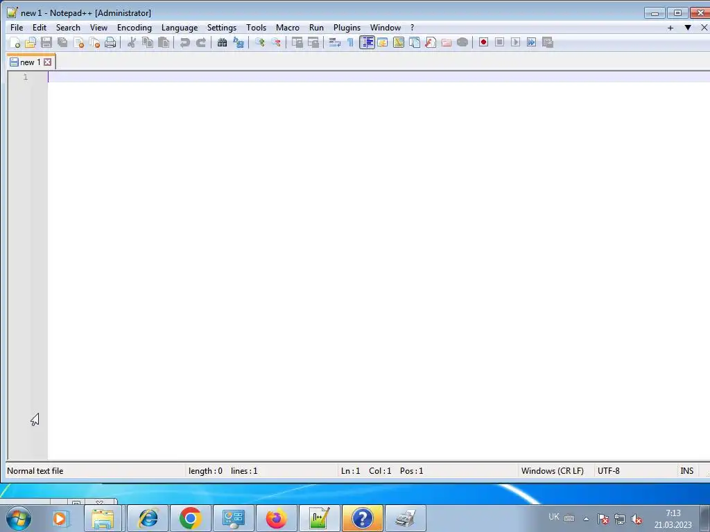The width and height of the screenshot is (710, 532).
Task: Open the Run menu
Action: coord(316,28)
